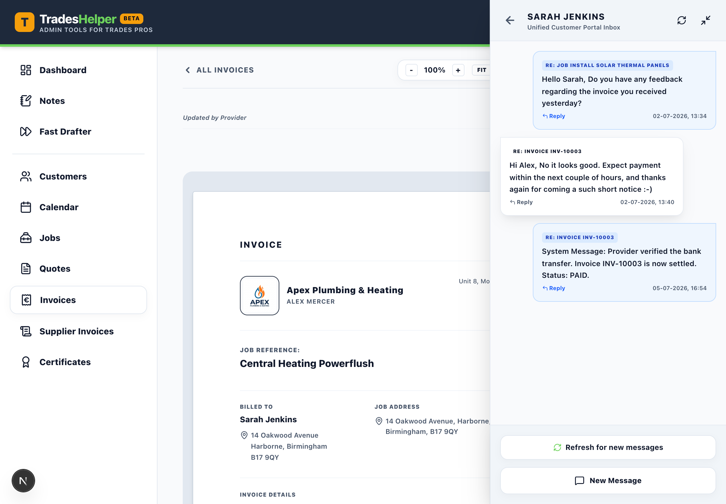
Task: Click the Quotes document icon
Action: click(26, 268)
